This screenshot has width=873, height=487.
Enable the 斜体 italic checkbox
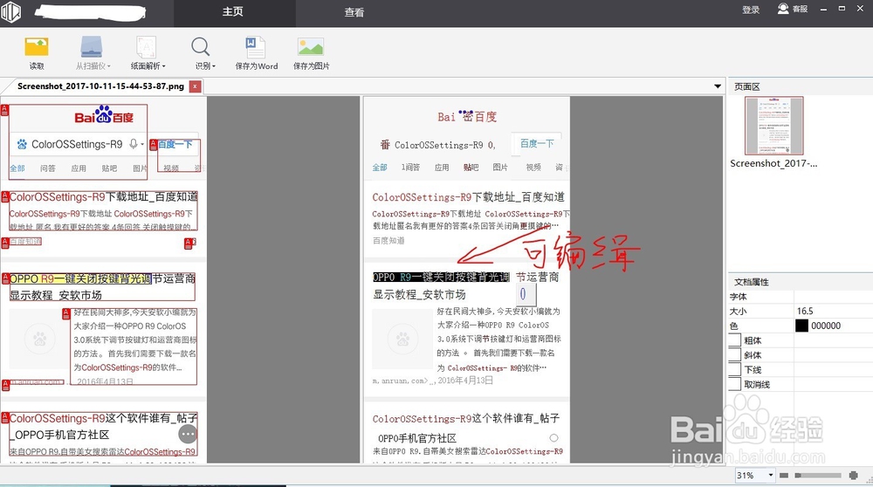tap(735, 354)
